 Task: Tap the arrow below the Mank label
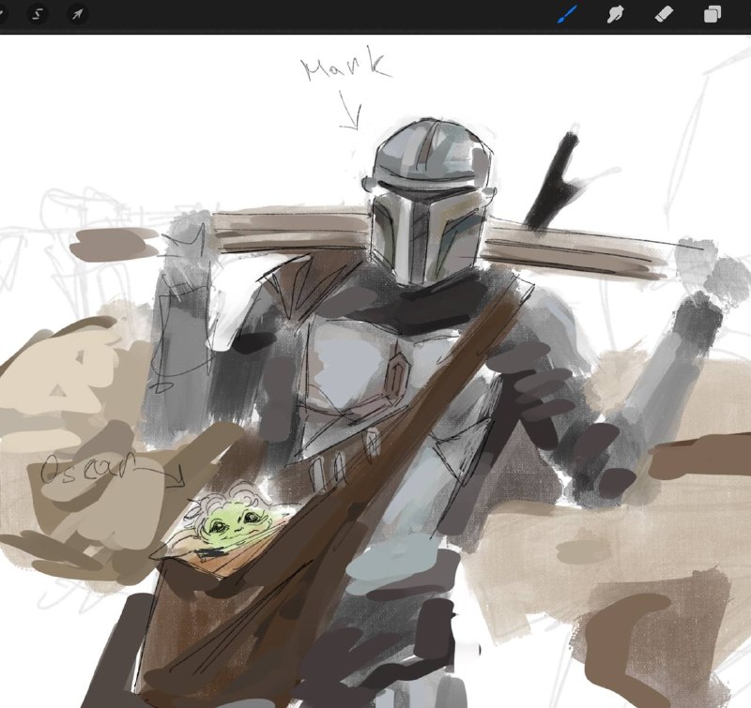[351, 111]
